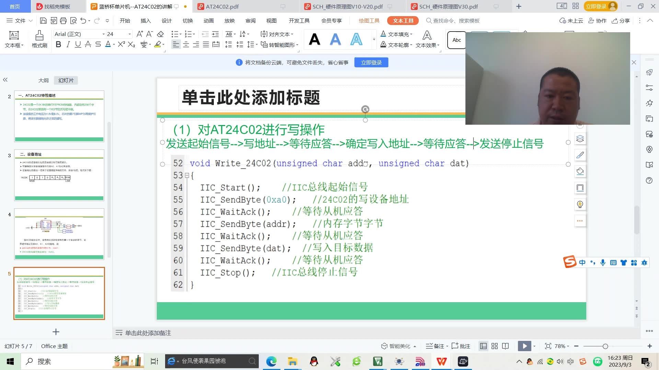
Task: Switch to the 大纲 panel tab
Action: (x=43, y=80)
